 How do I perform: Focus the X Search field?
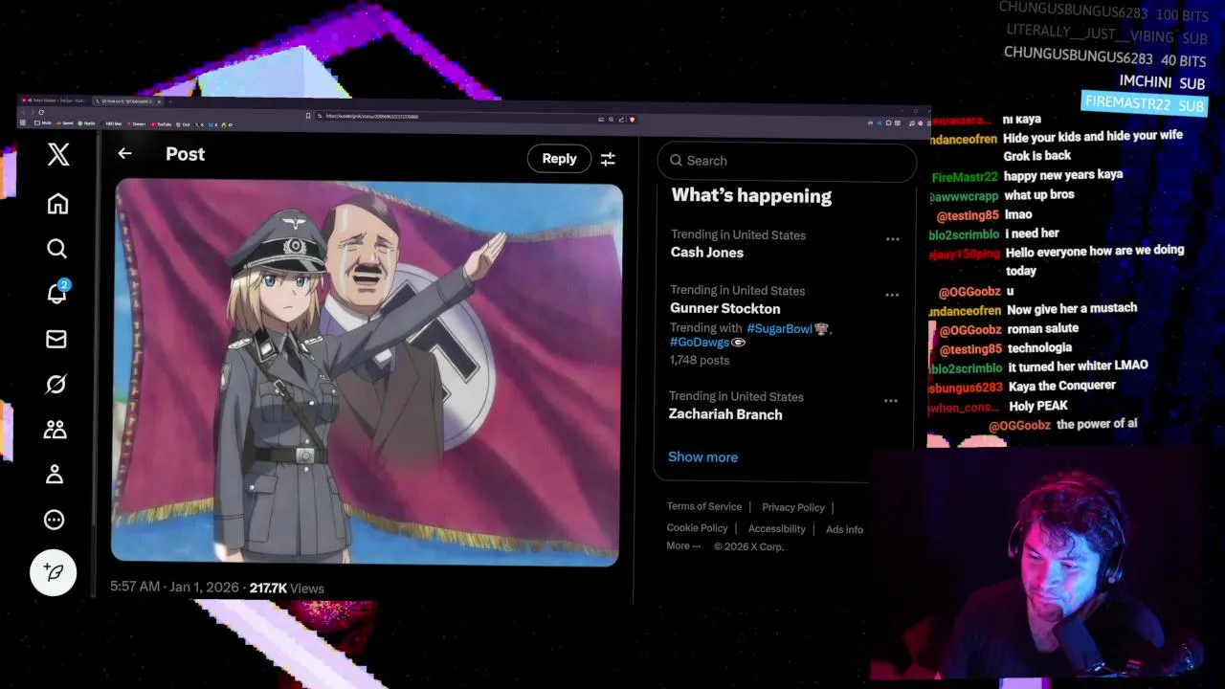(x=787, y=161)
